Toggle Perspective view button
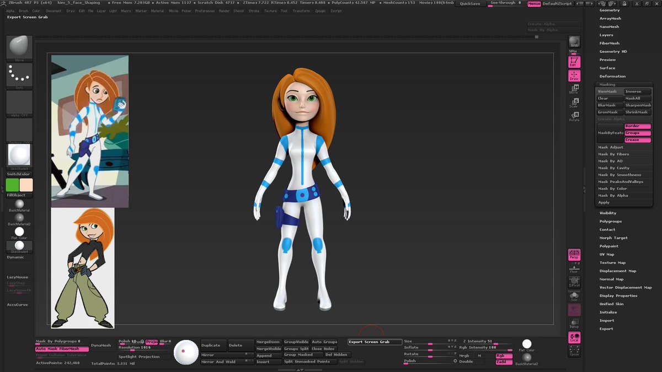Viewport: 662px width, 372px height. 574,255
